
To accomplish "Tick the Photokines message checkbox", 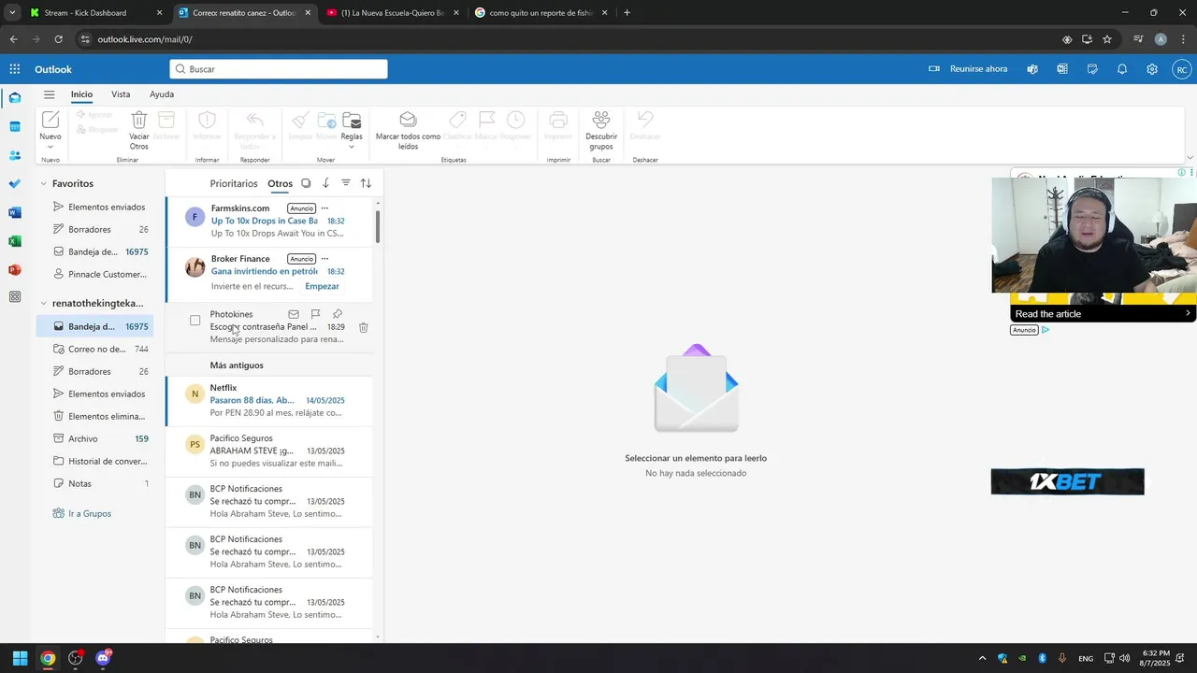I will coord(195,321).
